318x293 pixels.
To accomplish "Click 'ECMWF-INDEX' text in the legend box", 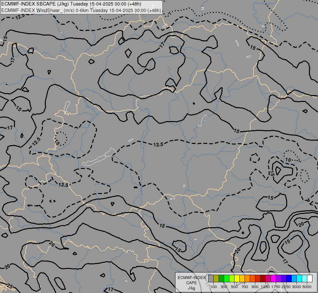I will pyautogui.click(x=192, y=278).
